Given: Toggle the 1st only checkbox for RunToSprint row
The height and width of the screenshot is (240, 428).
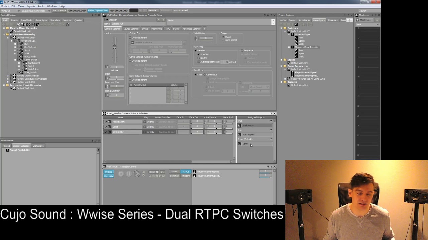Looking at the screenshot, I should click(145, 122).
